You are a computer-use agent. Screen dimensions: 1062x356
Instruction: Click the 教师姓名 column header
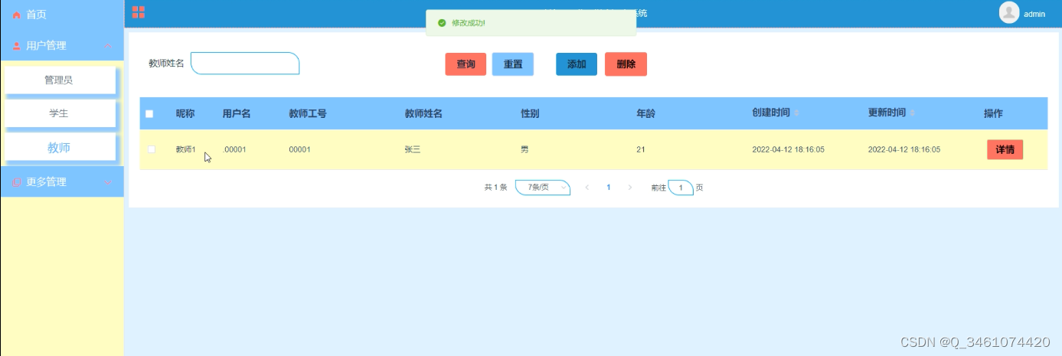(423, 113)
